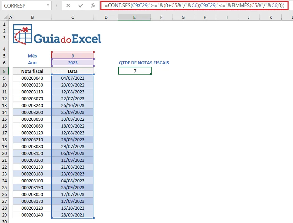Select column H header
Screen dimensions: 293x223
(205, 17)
